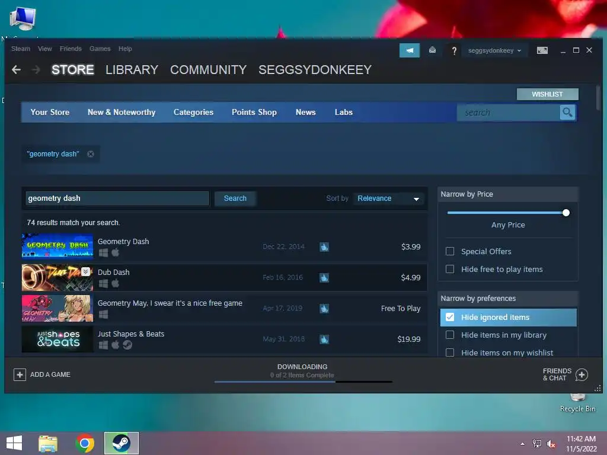Click Just Shapes & Beats review thumbs-up icon
This screenshot has width=607, height=455.
(324, 339)
